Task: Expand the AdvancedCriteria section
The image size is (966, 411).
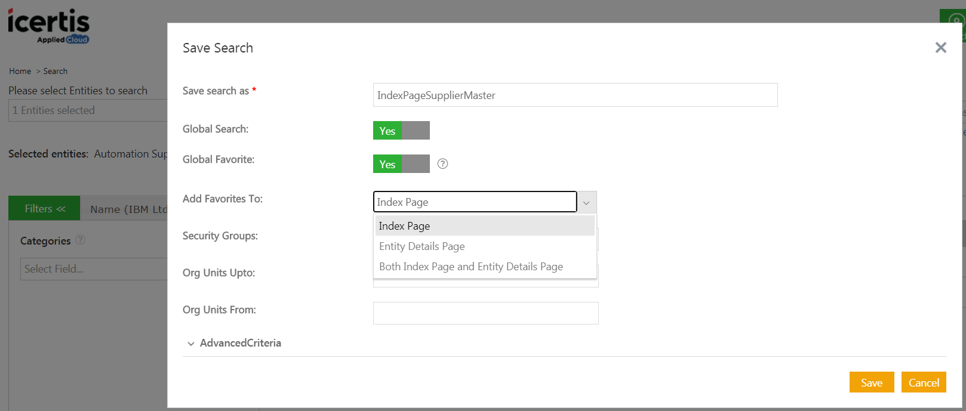Action: (x=191, y=344)
